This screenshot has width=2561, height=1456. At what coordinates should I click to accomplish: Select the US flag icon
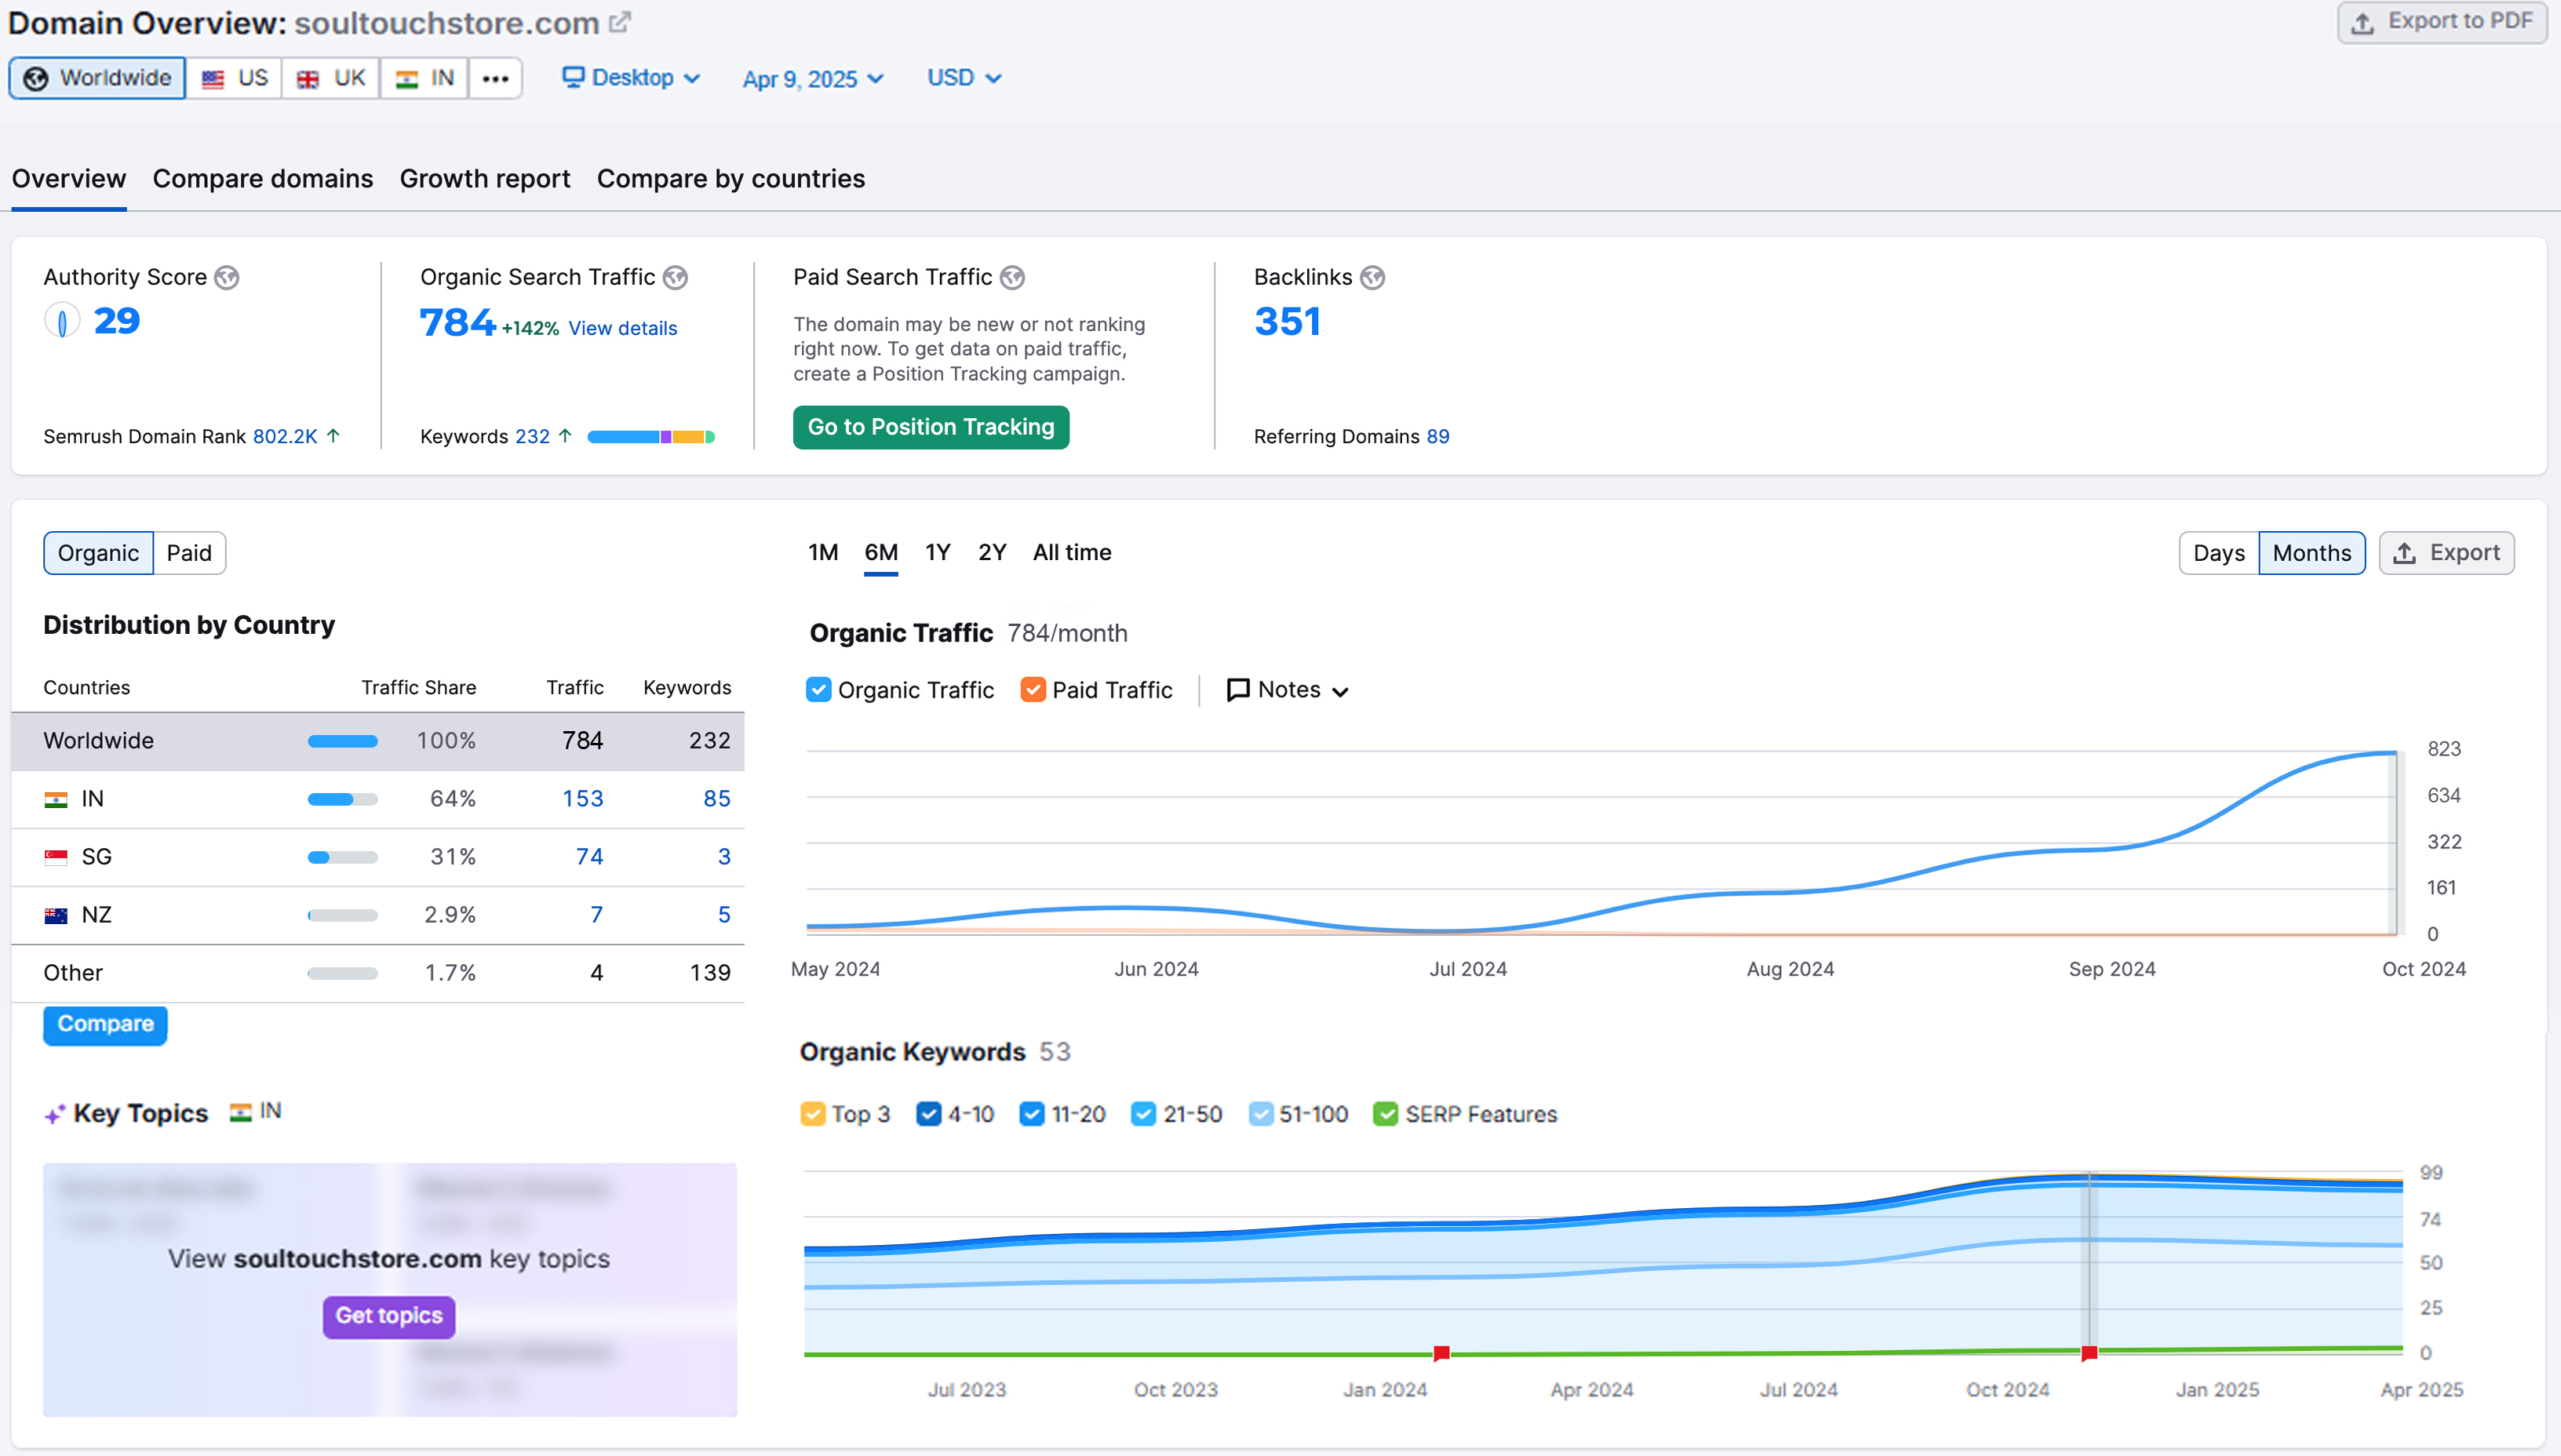point(213,79)
